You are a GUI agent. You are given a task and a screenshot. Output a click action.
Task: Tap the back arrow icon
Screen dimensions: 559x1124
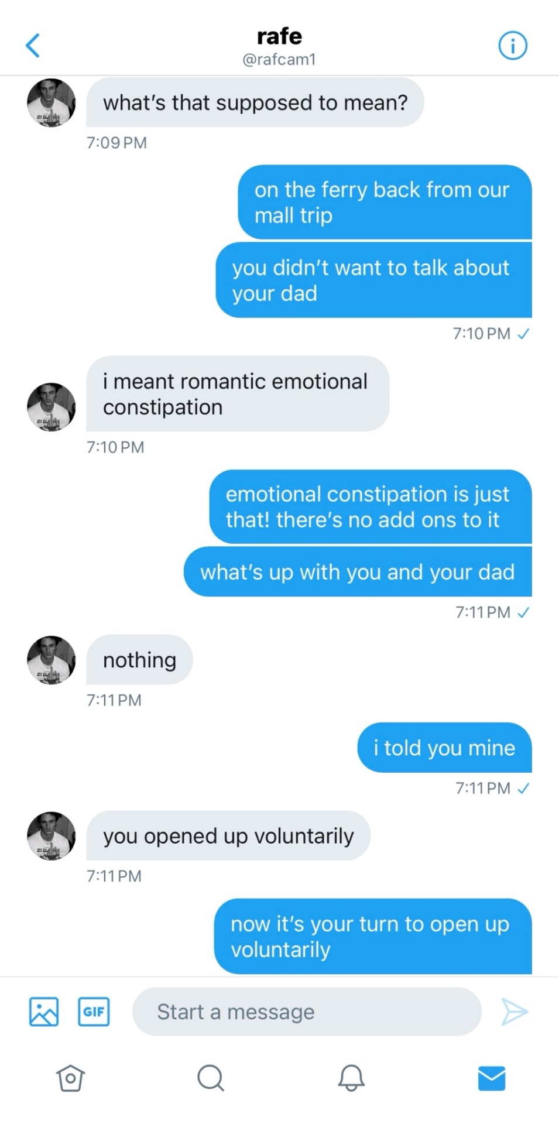coord(33,46)
